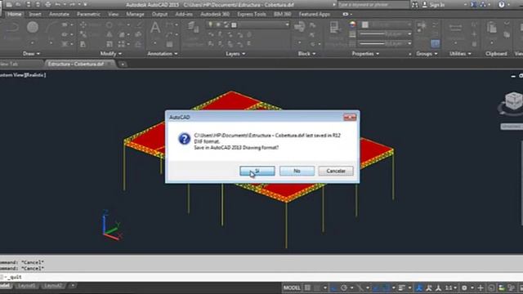
Task: Open the Express Tools ribbon tab
Action: pos(252,15)
